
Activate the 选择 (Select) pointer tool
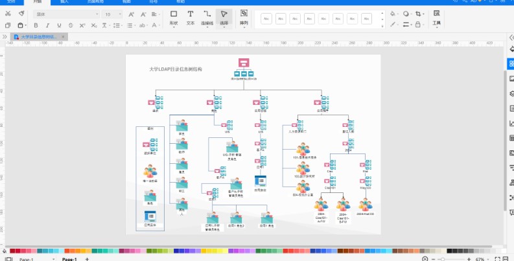coord(224,18)
